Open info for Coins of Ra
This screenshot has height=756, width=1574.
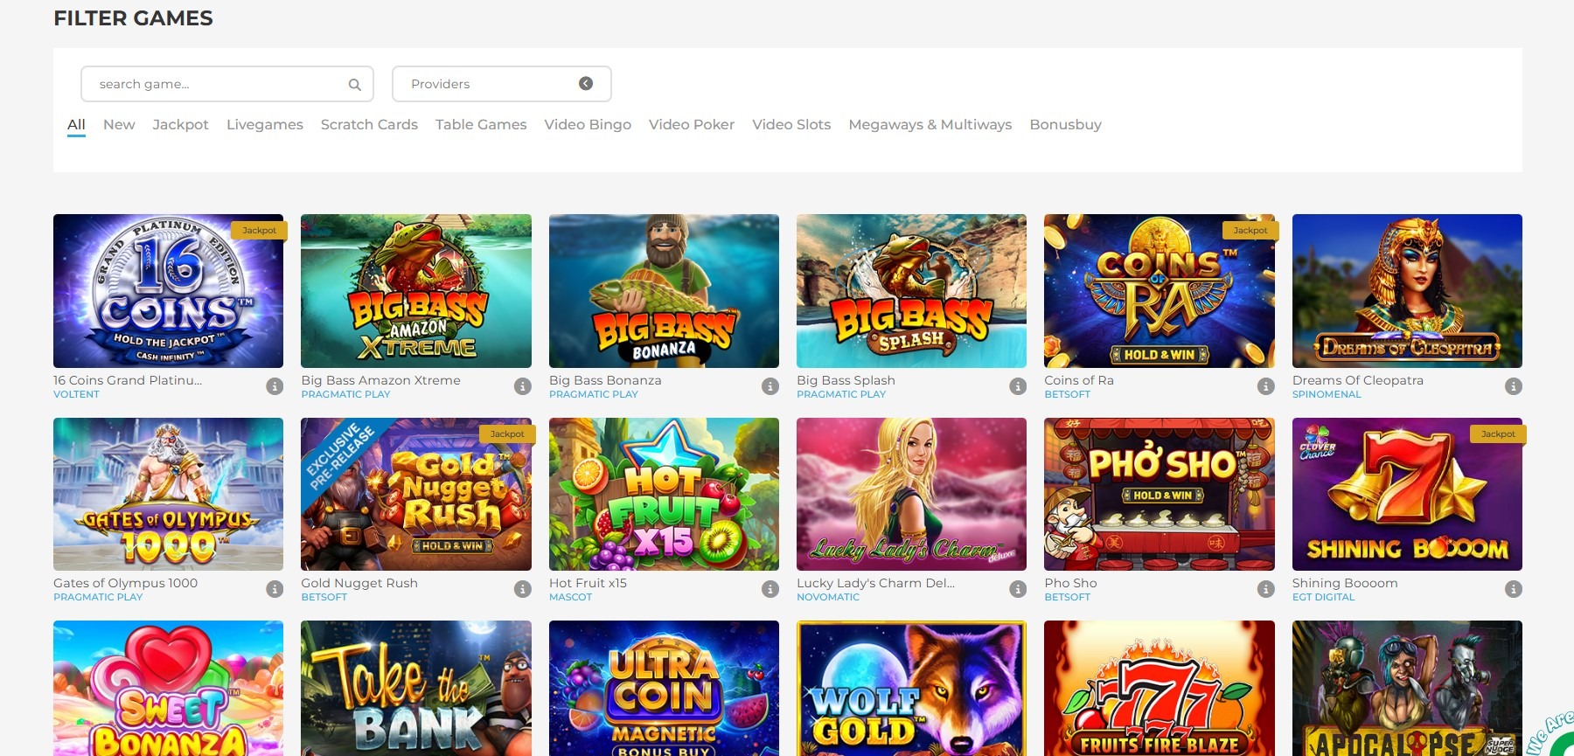[1266, 386]
